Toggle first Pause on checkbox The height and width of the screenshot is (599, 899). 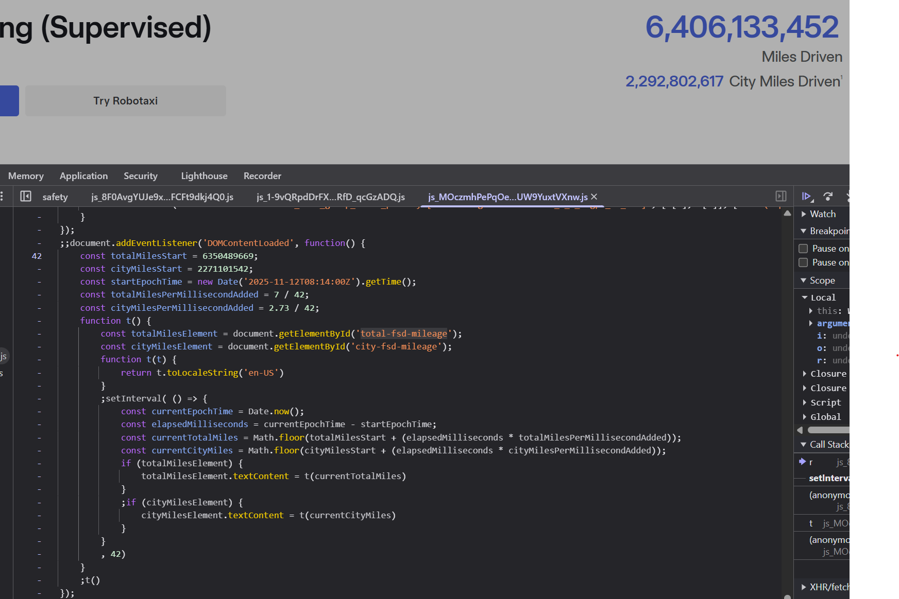[803, 249]
